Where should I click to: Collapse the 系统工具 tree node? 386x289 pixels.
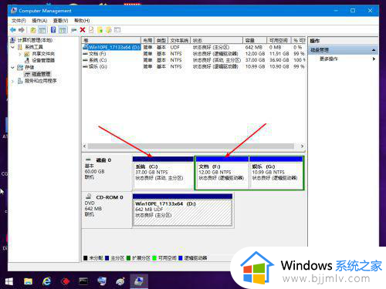(12, 47)
